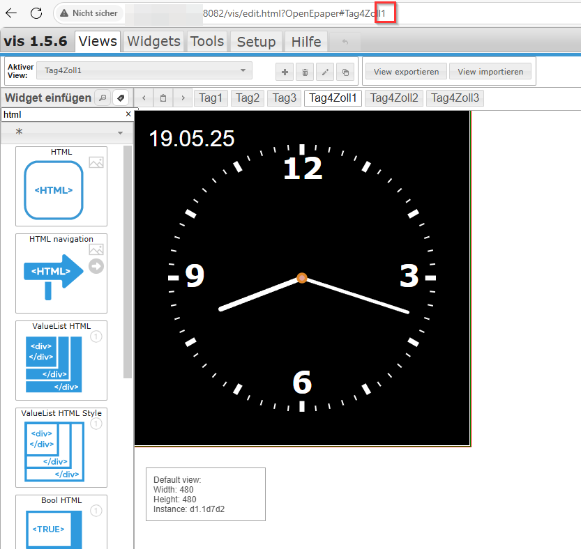Open the 'Nicht sicher' security info

pyautogui.click(x=89, y=13)
